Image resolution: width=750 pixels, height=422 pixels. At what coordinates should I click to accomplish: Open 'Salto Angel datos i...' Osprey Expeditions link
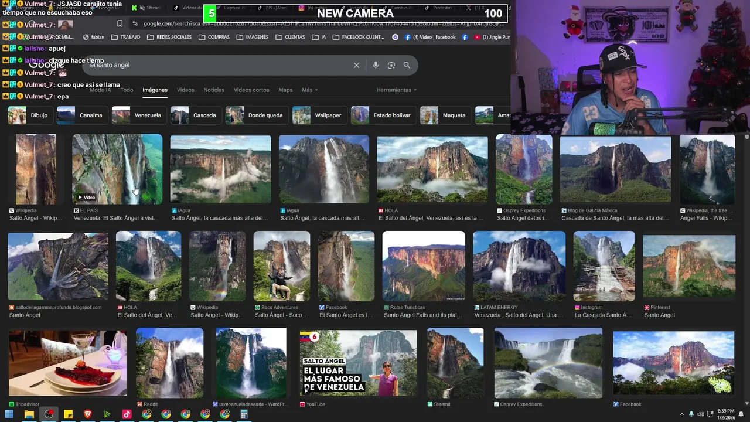[523, 218]
